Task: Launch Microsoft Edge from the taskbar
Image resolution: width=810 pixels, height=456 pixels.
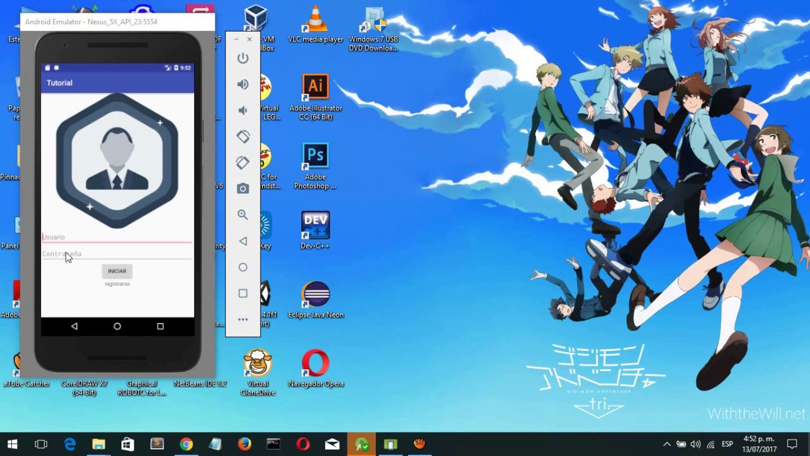Action: click(70, 444)
